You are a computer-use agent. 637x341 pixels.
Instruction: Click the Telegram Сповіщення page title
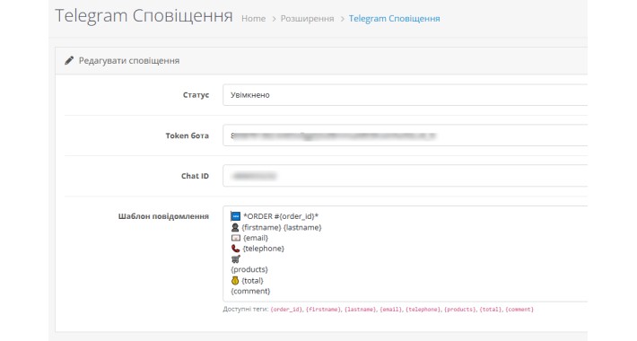[x=144, y=16]
